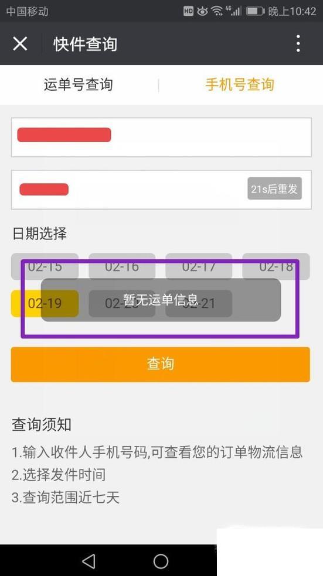Tap the 21s后重发 resend code button
The height and width of the screenshot is (576, 323).
tap(274, 188)
